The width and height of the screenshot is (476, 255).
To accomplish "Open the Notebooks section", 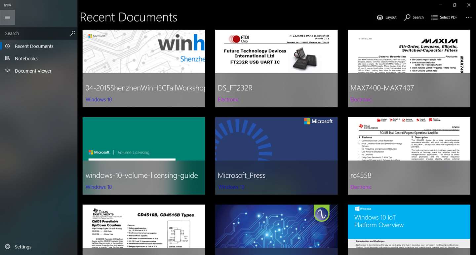I will (x=39, y=58).
